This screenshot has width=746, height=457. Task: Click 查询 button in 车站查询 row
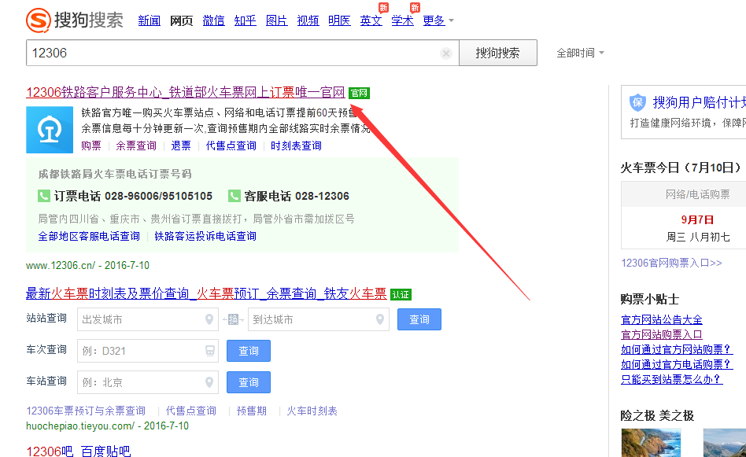[x=249, y=382]
